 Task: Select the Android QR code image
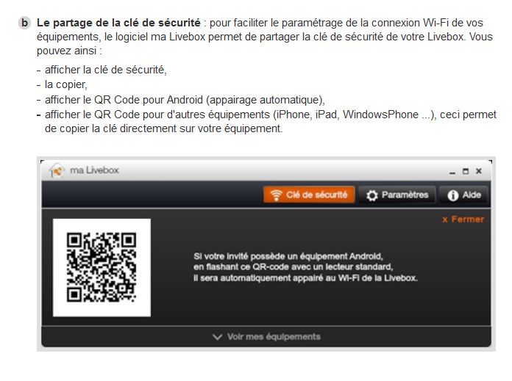102,267
